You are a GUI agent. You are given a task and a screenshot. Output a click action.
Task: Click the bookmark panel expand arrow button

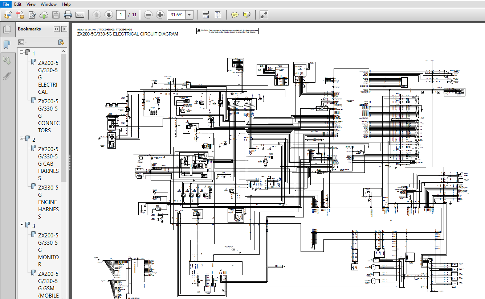pos(64,29)
